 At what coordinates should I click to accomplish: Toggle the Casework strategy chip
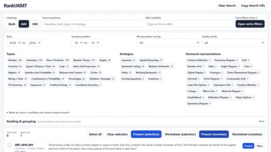pos(128,60)
